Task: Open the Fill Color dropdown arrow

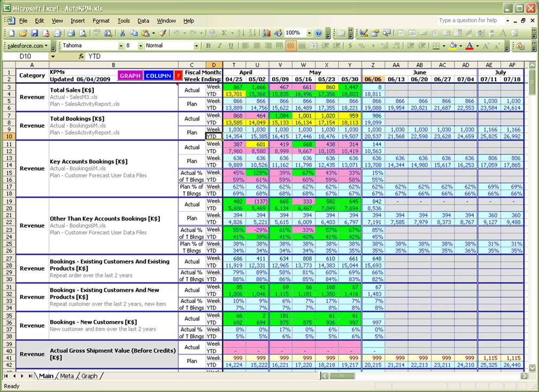Action: (x=461, y=45)
